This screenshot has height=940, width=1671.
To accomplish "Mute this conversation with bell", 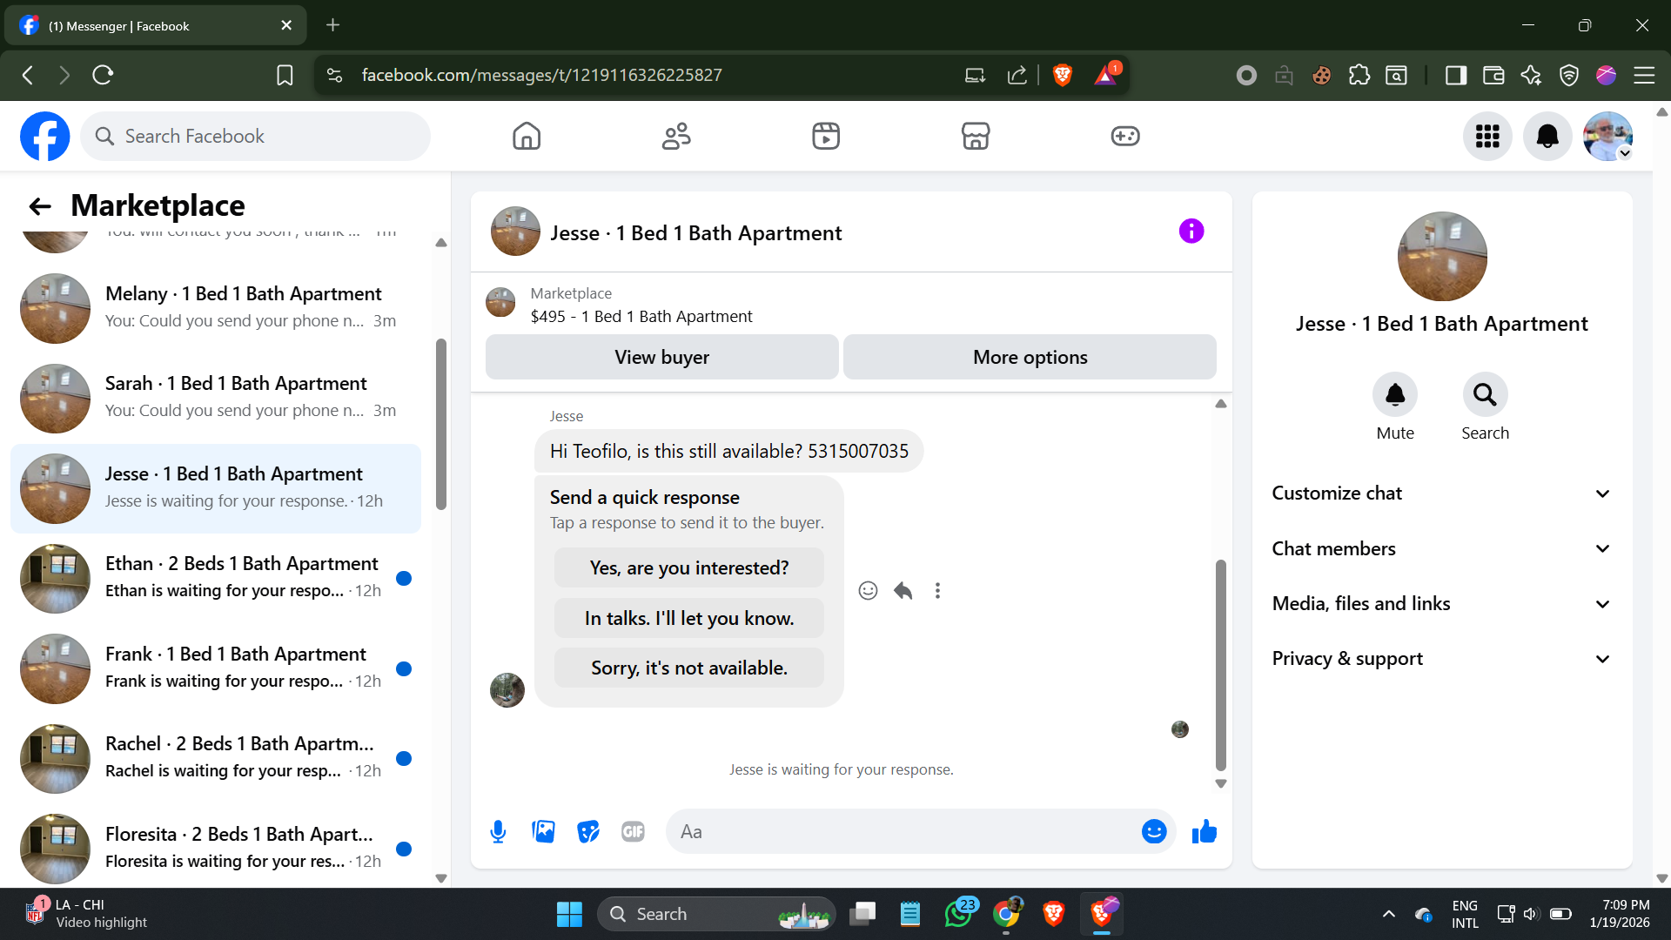I will [1394, 395].
